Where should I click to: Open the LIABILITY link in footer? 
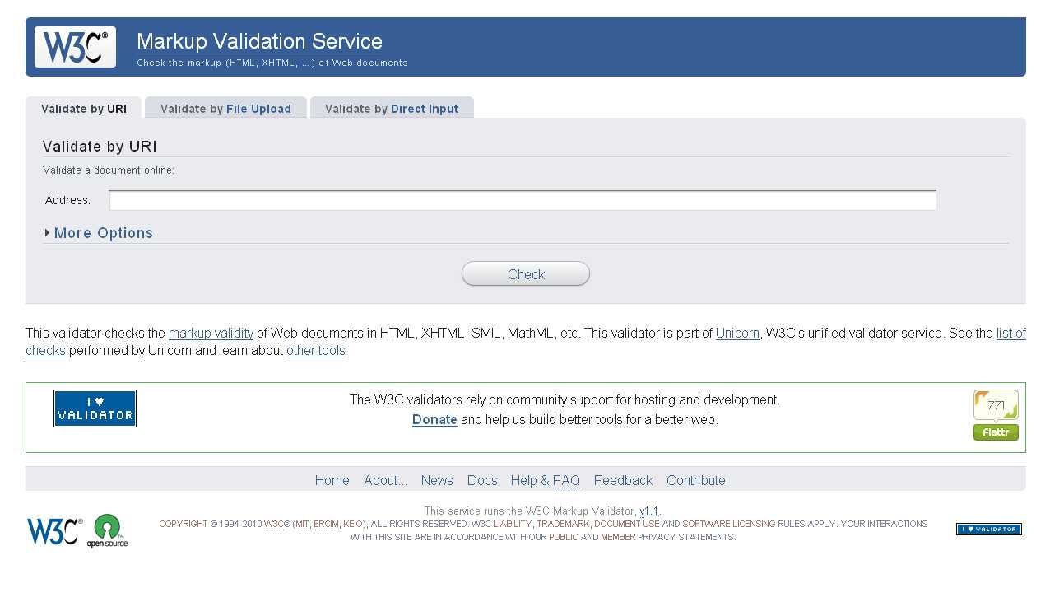pyautogui.click(x=512, y=524)
